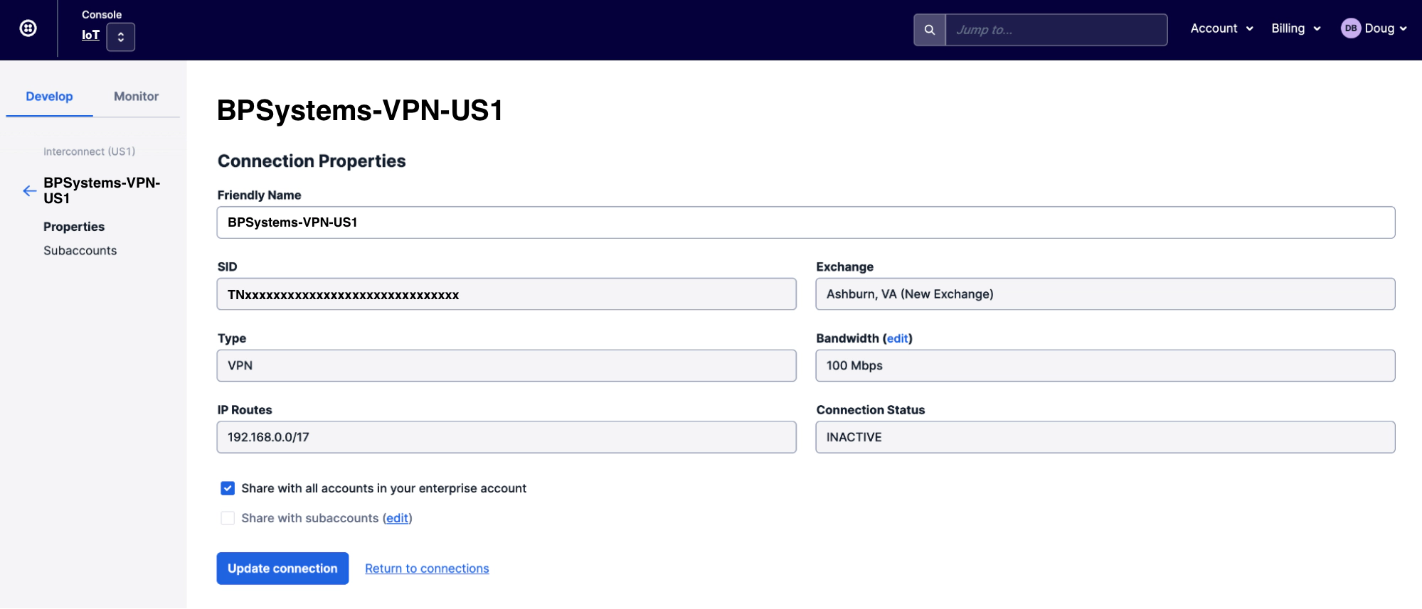Open Subaccounts in the sidebar
The height and width of the screenshot is (609, 1422).
[80, 251]
